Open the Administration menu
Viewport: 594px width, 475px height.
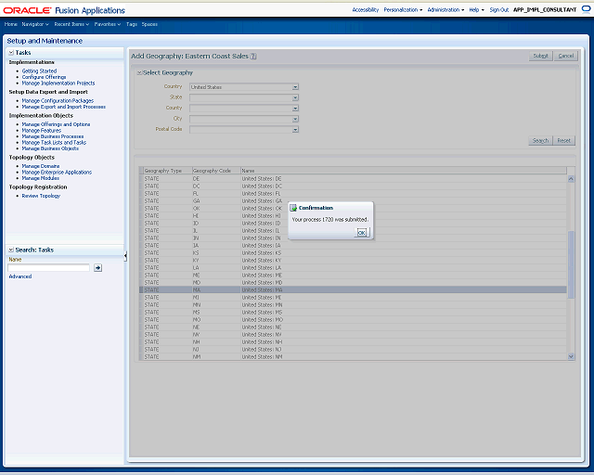[445, 10]
